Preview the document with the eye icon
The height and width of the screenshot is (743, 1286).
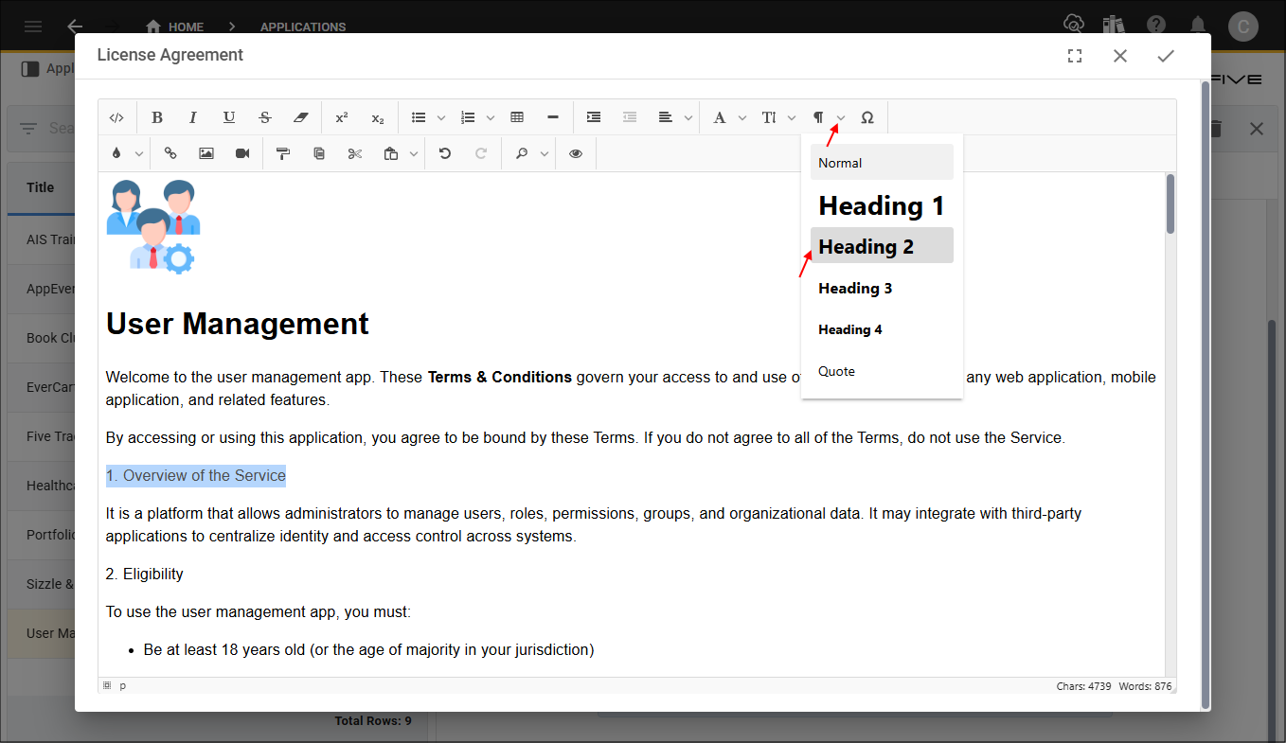pos(576,153)
